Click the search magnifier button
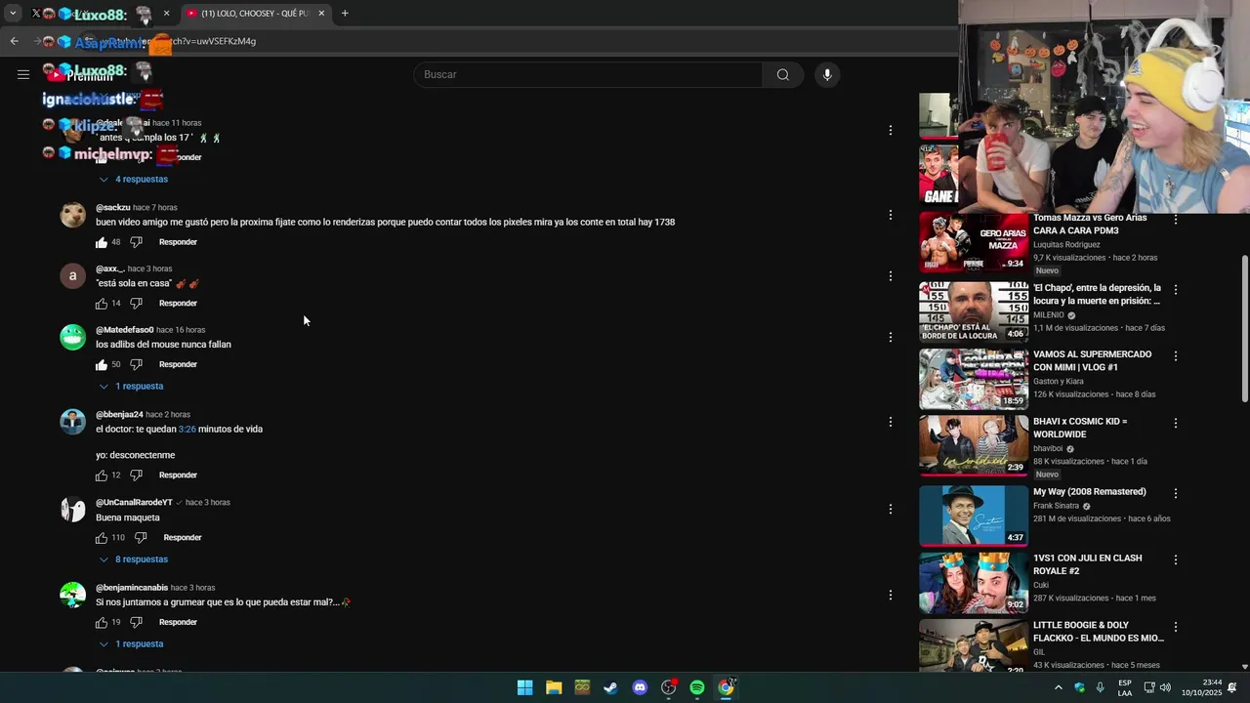1250x703 pixels. point(783,74)
